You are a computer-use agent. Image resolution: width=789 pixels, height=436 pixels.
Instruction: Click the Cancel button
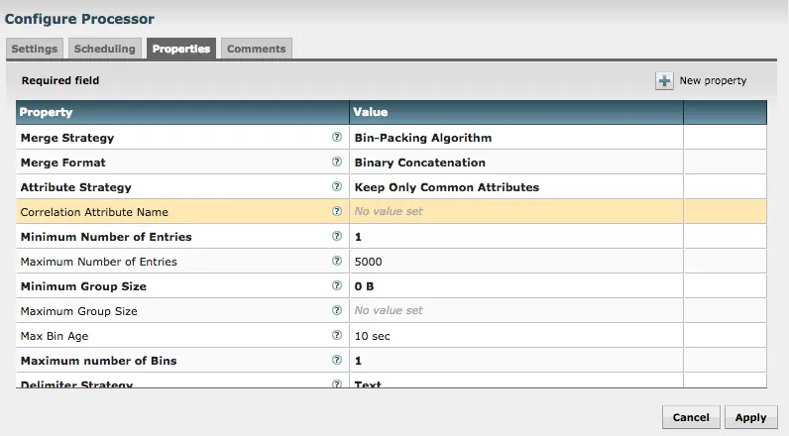(691, 417)
